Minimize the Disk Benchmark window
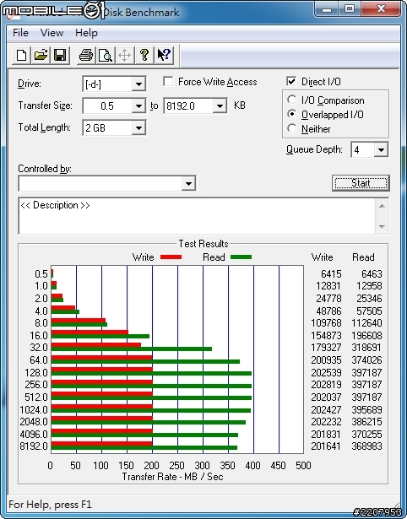 [x=327, y=8]
